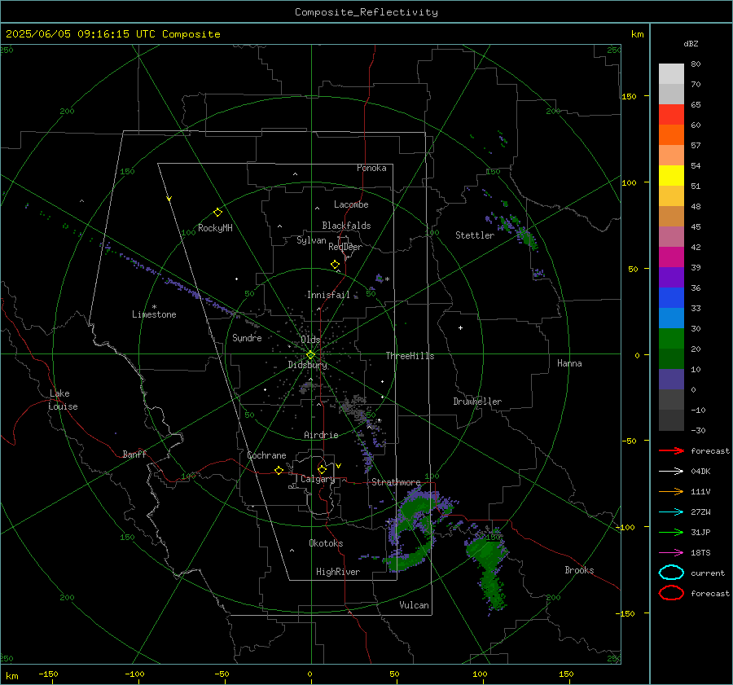Click the Innisfail label
The image size is (733, 685).
point(328,295)
